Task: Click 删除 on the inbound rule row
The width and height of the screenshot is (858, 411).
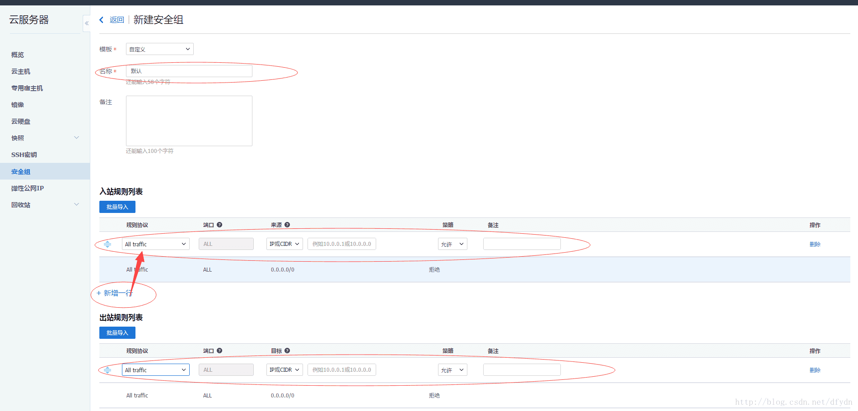Action: tap(815, 244)
